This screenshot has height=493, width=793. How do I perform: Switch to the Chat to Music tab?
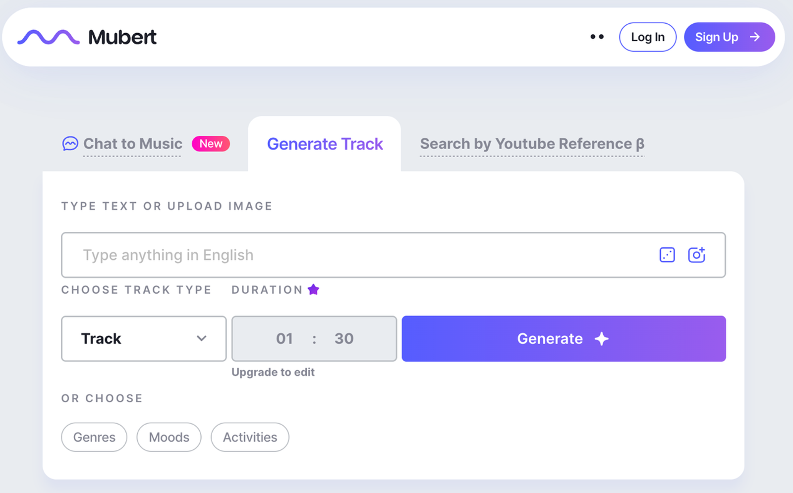pos(132,144)
